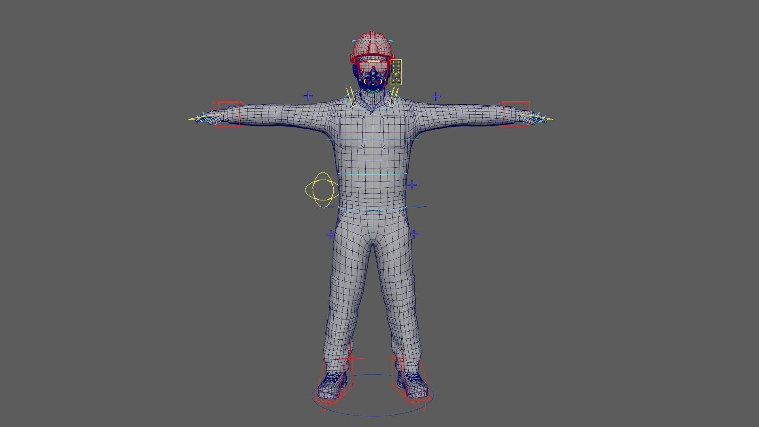The image size is (759, 427).
Task: Click the blue plus locator at viewer's left hip
Action: pyautogui.click(x=331, y=234)
